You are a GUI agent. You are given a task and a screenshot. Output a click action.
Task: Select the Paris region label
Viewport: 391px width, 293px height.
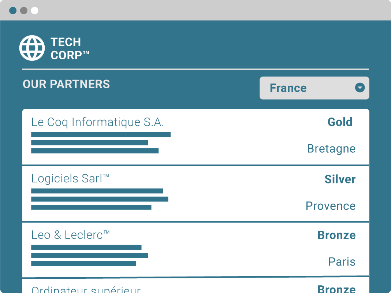point(342,262)
